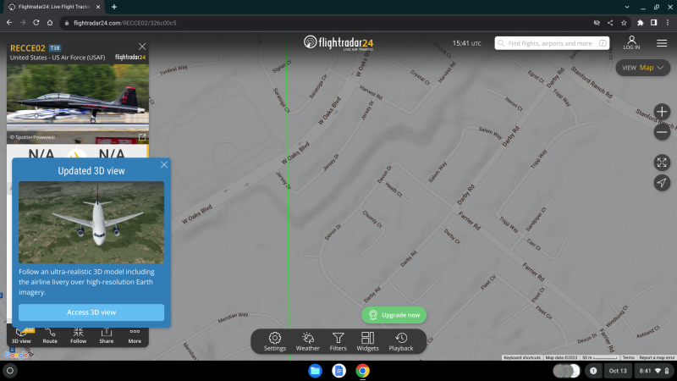Expand the VIEW Map dropdown

[x=642, y=68]
